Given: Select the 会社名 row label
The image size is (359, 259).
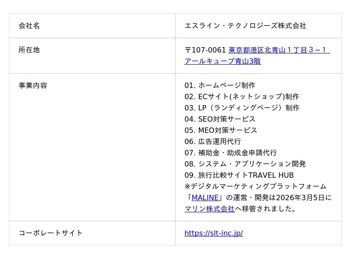Looking at the screenshot, I should 29,26.
